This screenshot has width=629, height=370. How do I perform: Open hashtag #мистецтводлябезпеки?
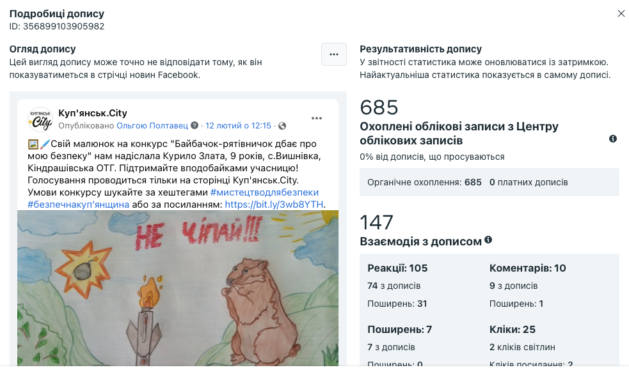[x=264, y=192]
